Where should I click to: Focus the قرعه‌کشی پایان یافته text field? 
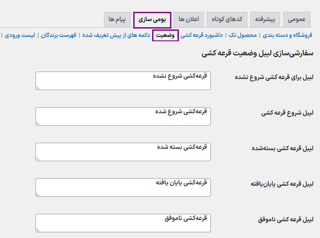[x=123, y=188]
